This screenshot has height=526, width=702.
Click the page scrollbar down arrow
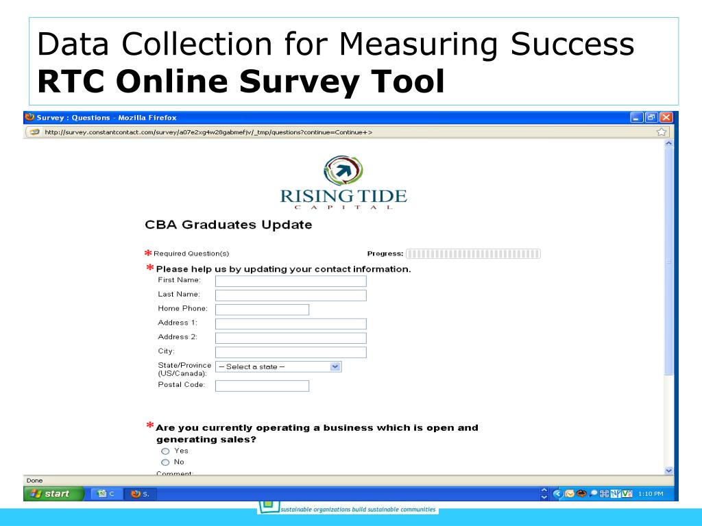(669, 471)
